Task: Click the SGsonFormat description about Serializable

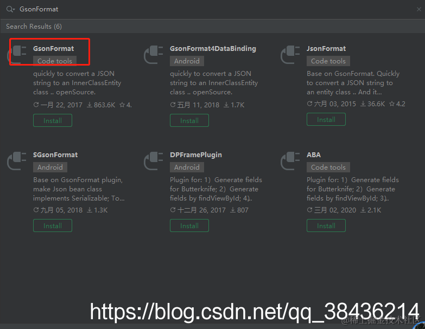Action: coord(79,189)
